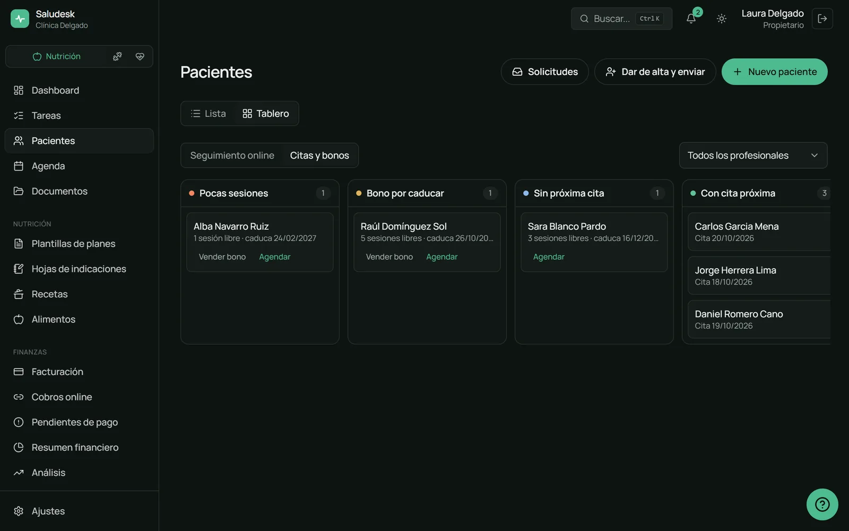Click Agendar for Alba Navarro Ruiz
849x531 pixels.
pos(275,257)
